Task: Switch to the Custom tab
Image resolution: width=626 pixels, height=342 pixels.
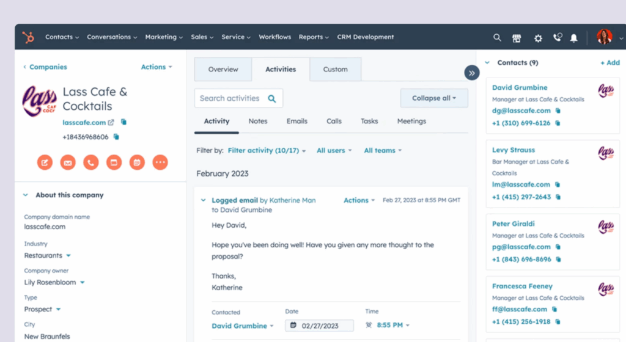Action: [336, 70]
